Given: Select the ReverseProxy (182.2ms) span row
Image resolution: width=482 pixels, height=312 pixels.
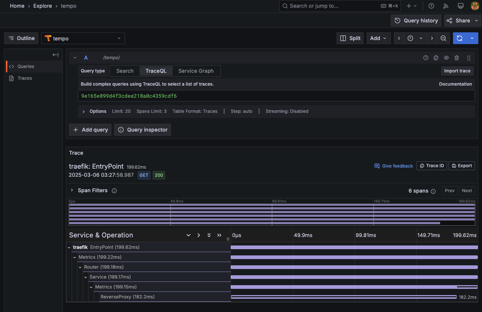Looking at the screenshot, I should [x=272, y=297].
